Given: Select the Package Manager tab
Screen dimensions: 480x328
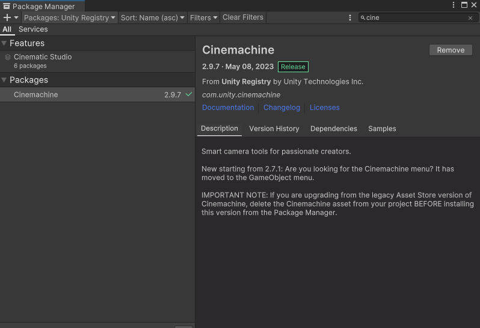Looking at the screenshot, I should point(43,6).
